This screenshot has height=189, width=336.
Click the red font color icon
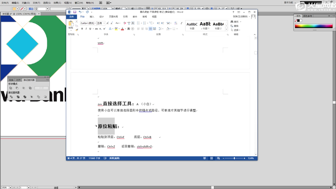(x=122, y=29)
